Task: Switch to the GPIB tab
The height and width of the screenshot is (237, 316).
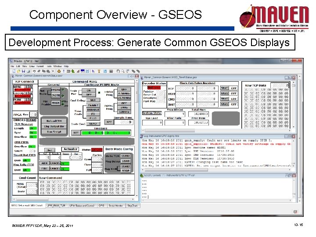Action: 101,205
